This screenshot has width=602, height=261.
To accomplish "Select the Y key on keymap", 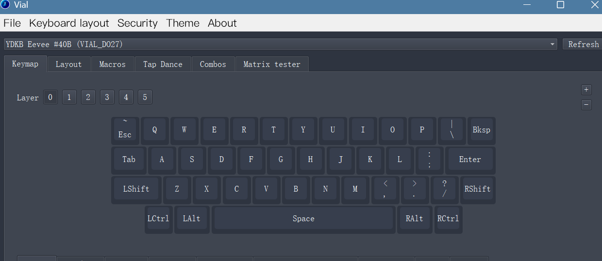I will (303, 130).
